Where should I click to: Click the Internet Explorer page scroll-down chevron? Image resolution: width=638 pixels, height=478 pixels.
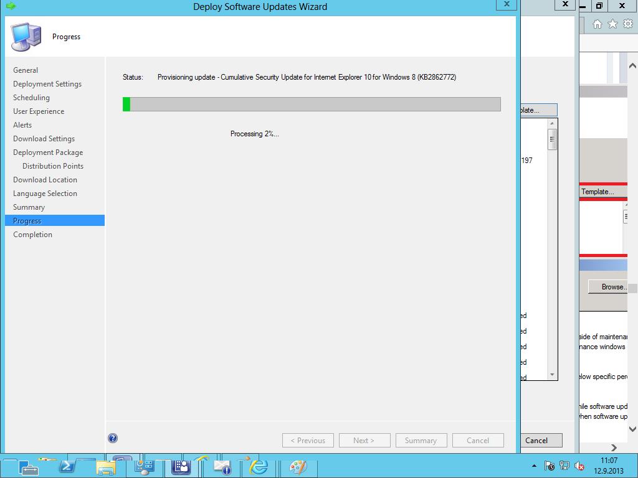(x=632, y=429)
